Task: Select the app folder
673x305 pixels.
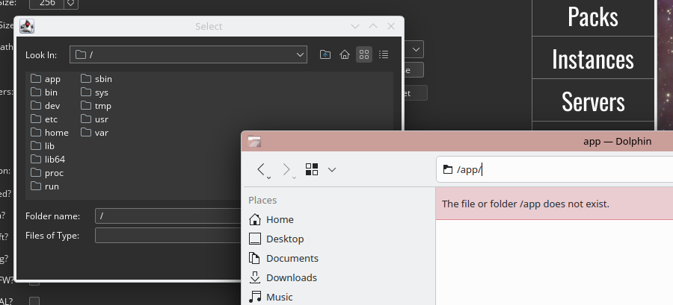Action: pyautogui.click(x=46, y=79)
